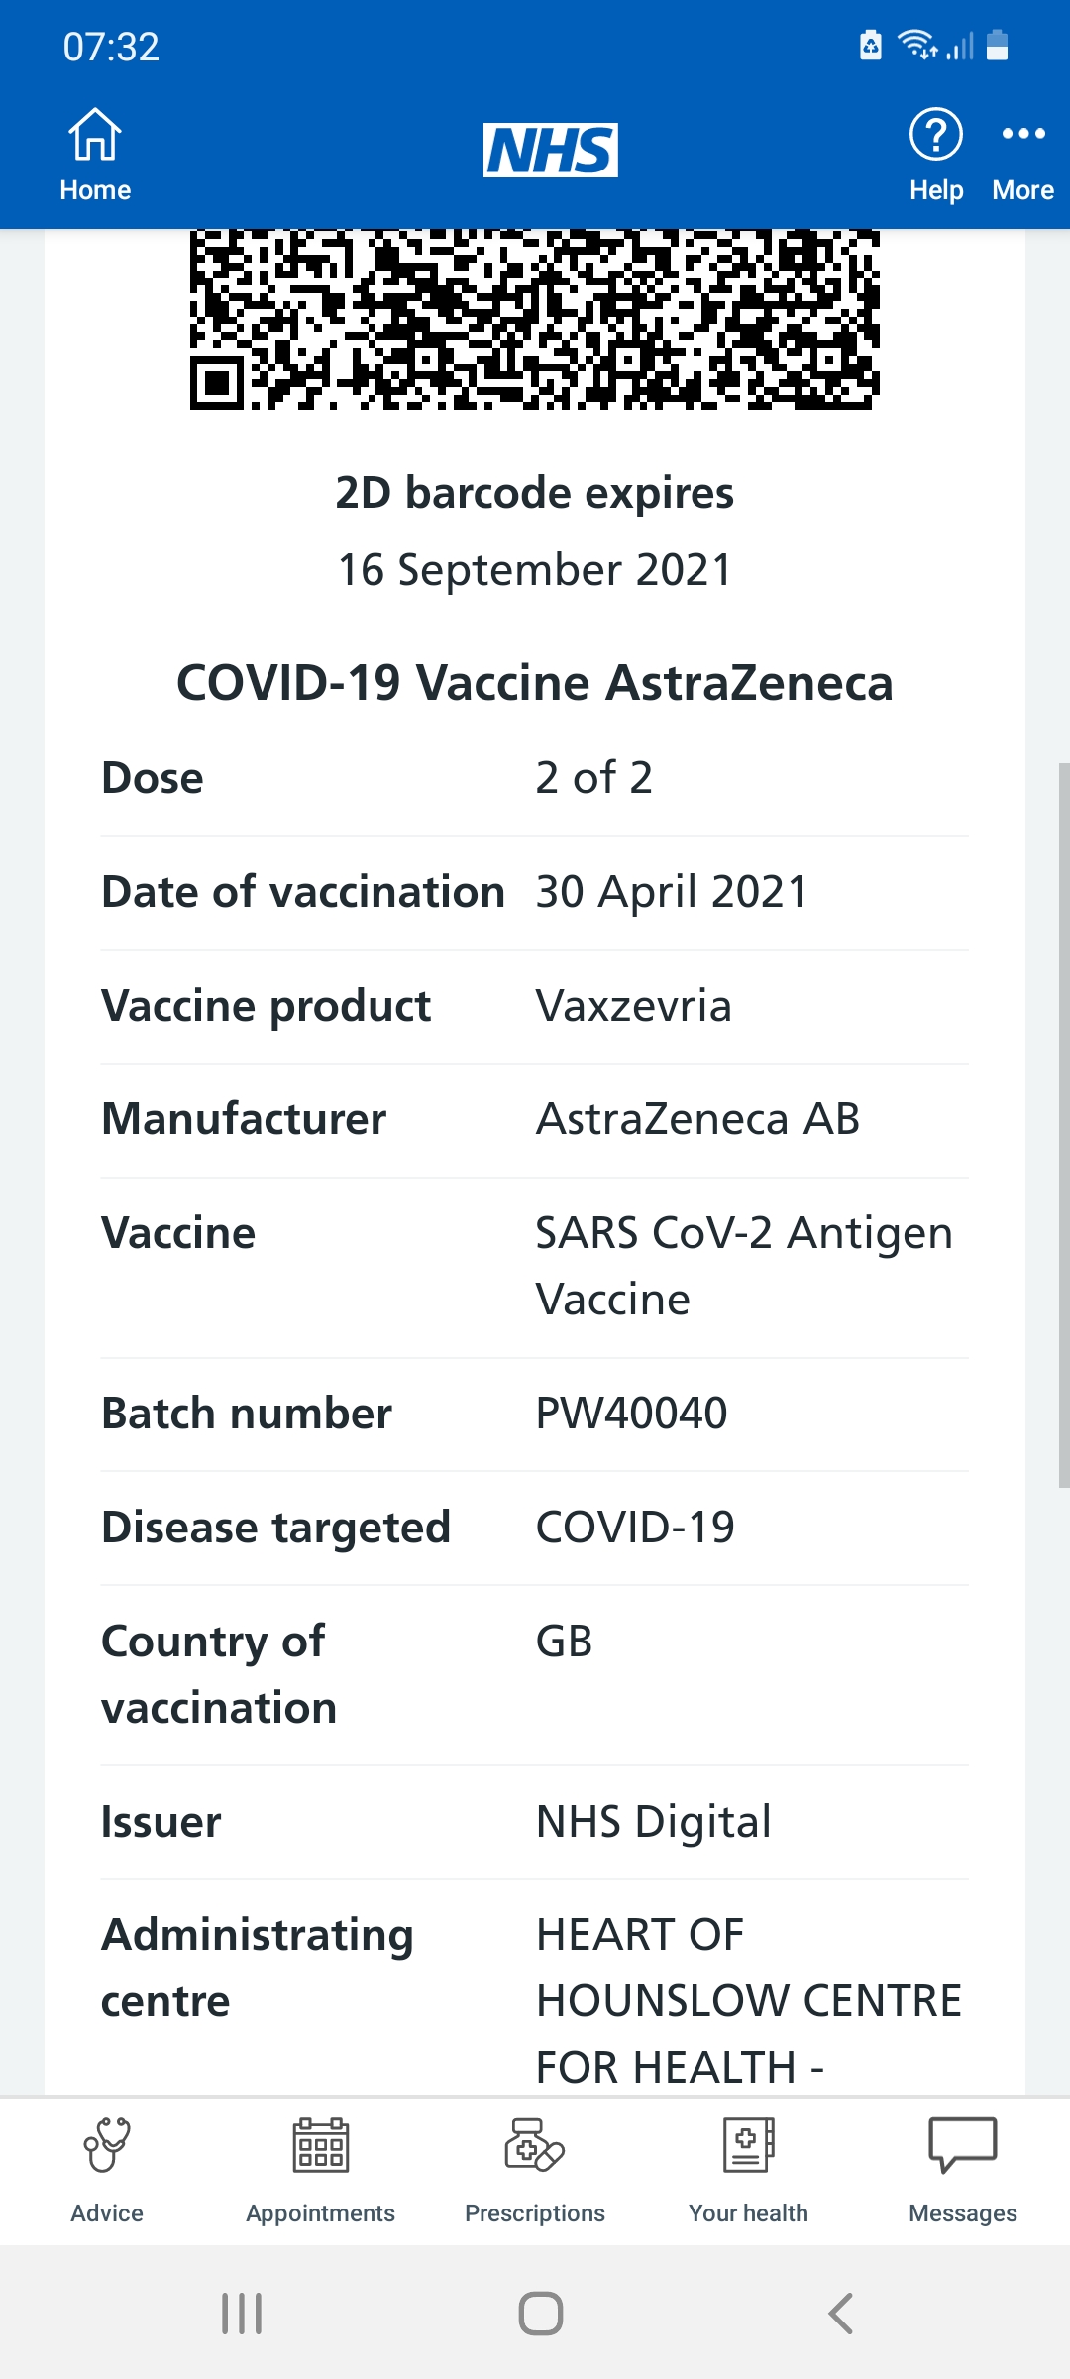Viewport: 1070px width, 2379px height.
Task: Click the page scrollbar on right
Action: [x=1063, y=1125]
